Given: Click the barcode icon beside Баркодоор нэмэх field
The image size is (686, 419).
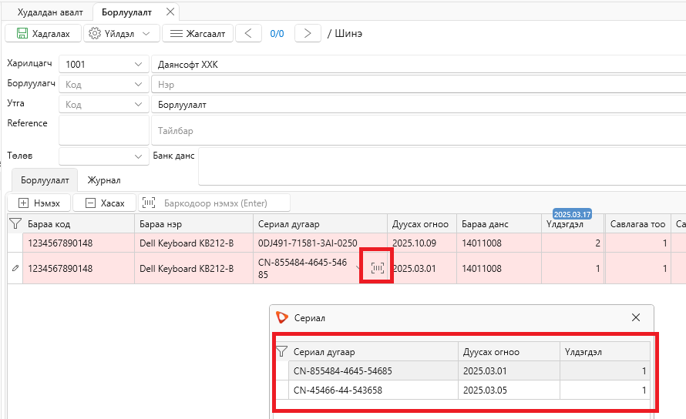Looking at the screenshot, I should pyautogui.click(x=149, y=203).
